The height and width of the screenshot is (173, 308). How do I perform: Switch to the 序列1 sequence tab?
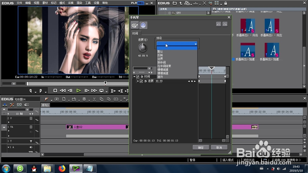coord(45,105)
